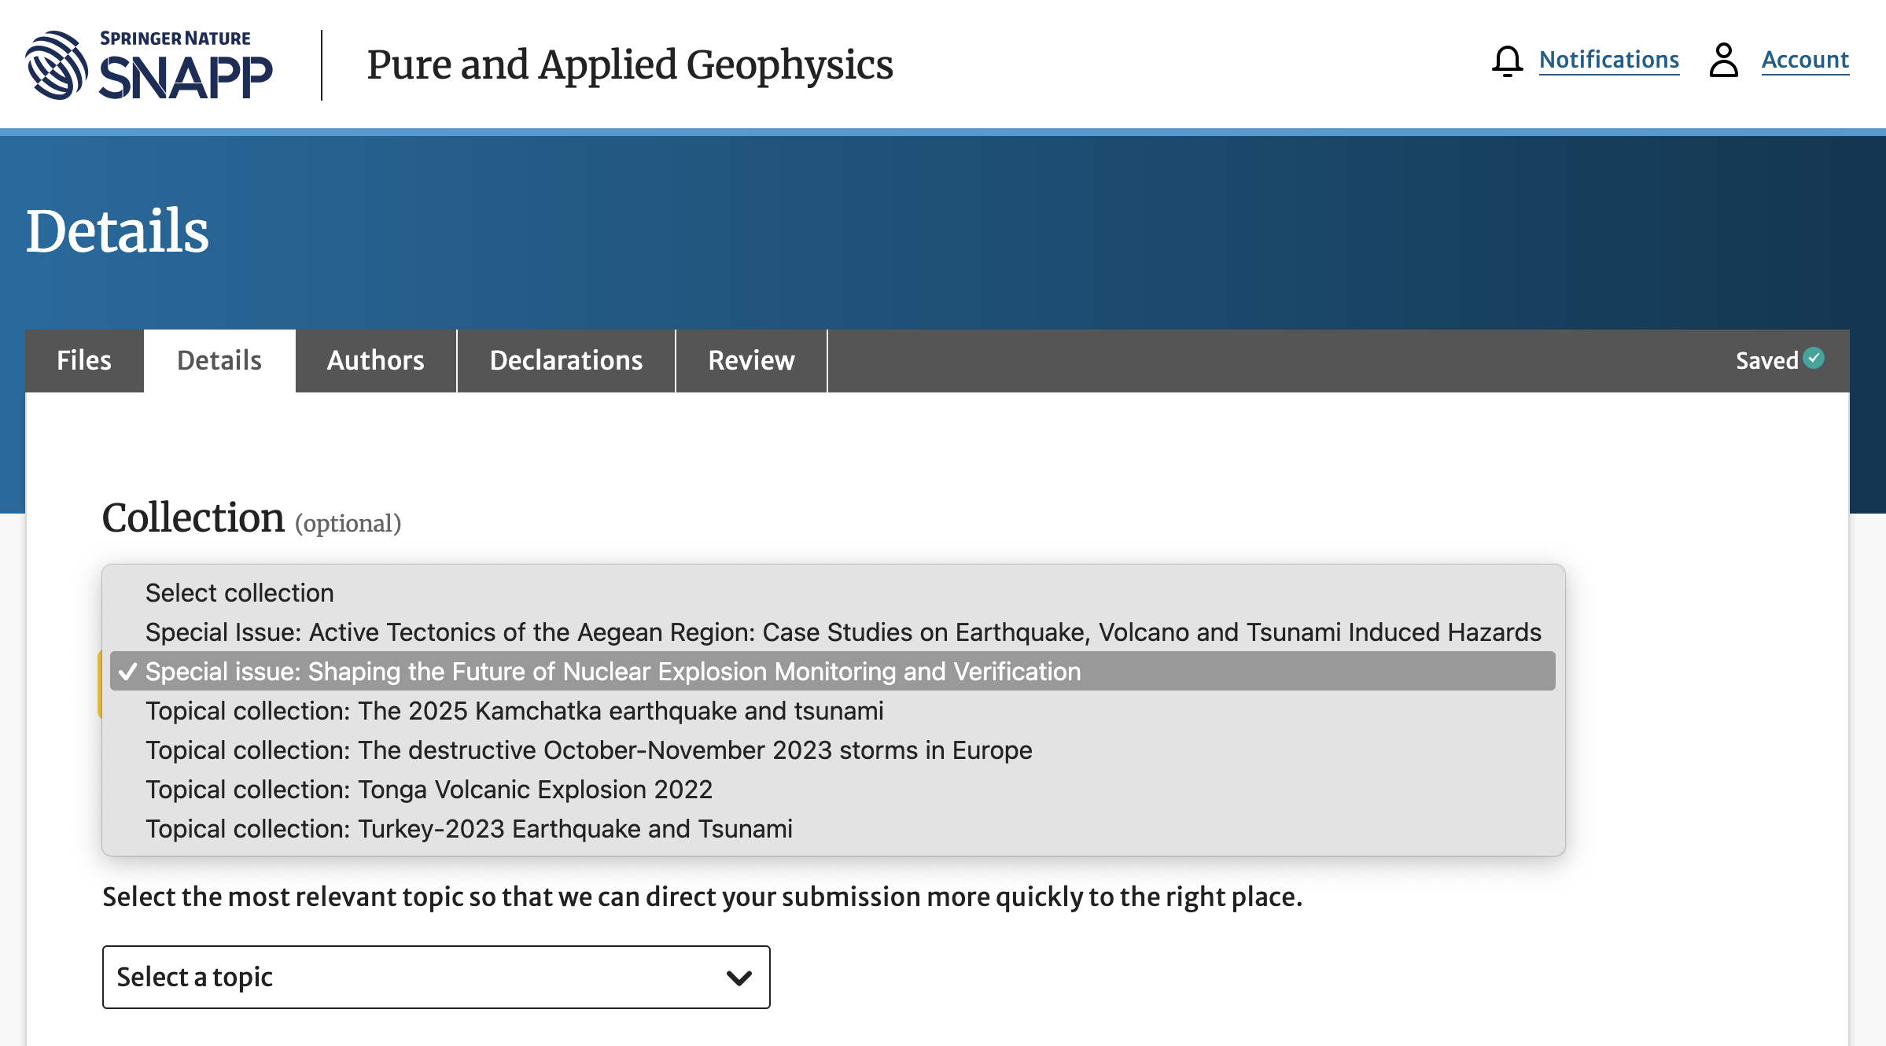The image size is (1886, 1046).
Task: Switch to the Files tab
Action: tap(84, 361)
